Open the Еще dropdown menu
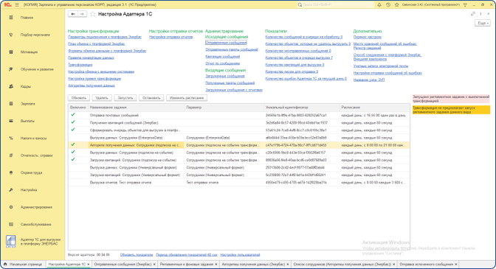Screen dimensions: 496x269 (483, 23)
